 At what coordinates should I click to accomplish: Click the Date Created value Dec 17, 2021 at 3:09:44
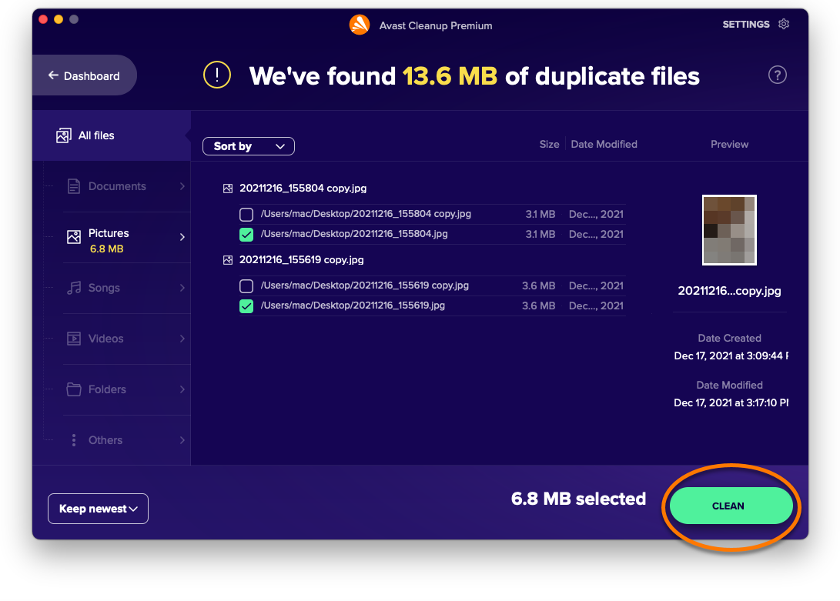731,356
